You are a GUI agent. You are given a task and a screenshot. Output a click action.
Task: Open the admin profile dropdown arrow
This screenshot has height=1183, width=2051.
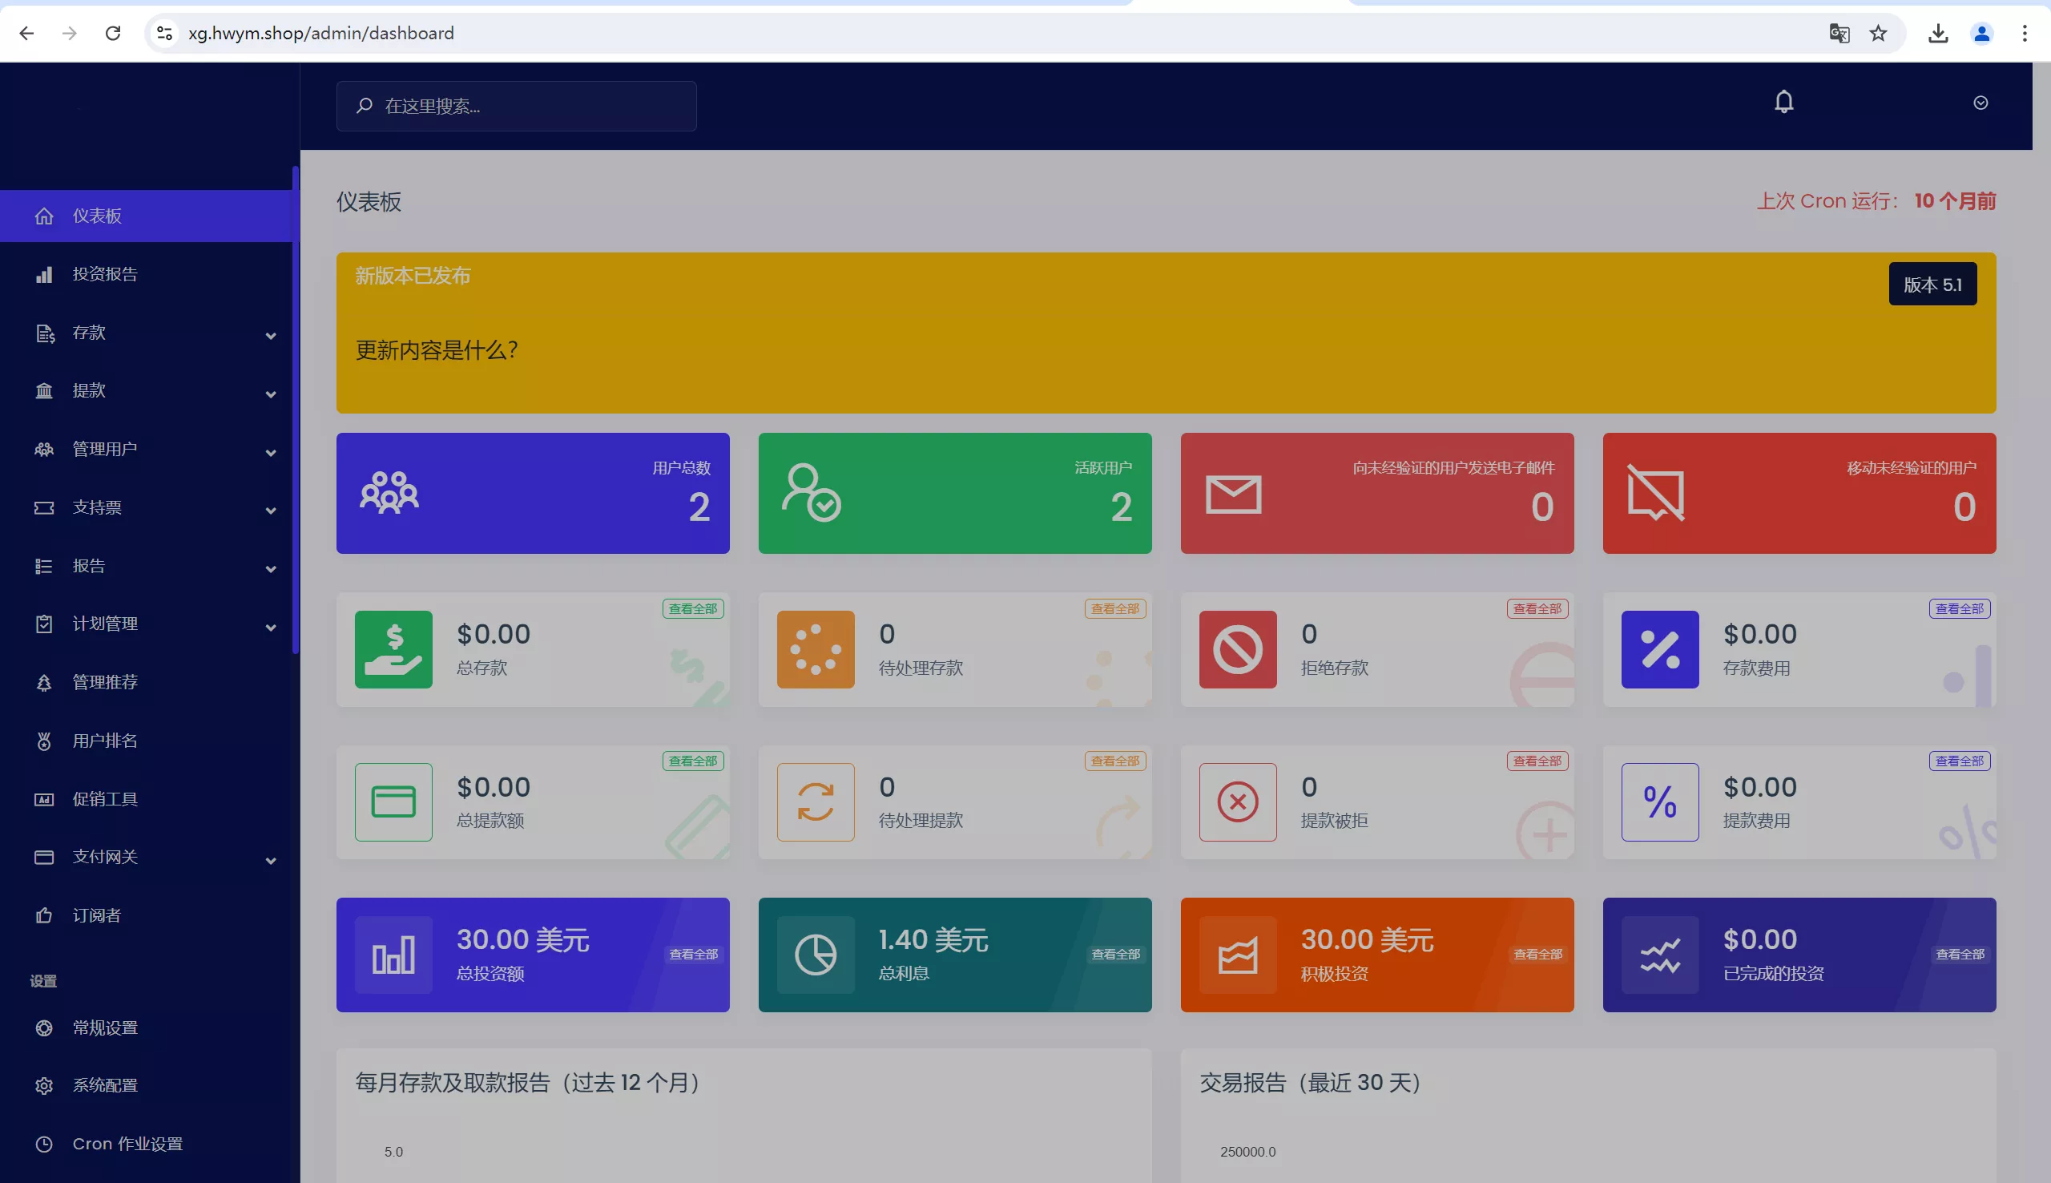[x=1980, y=103]
